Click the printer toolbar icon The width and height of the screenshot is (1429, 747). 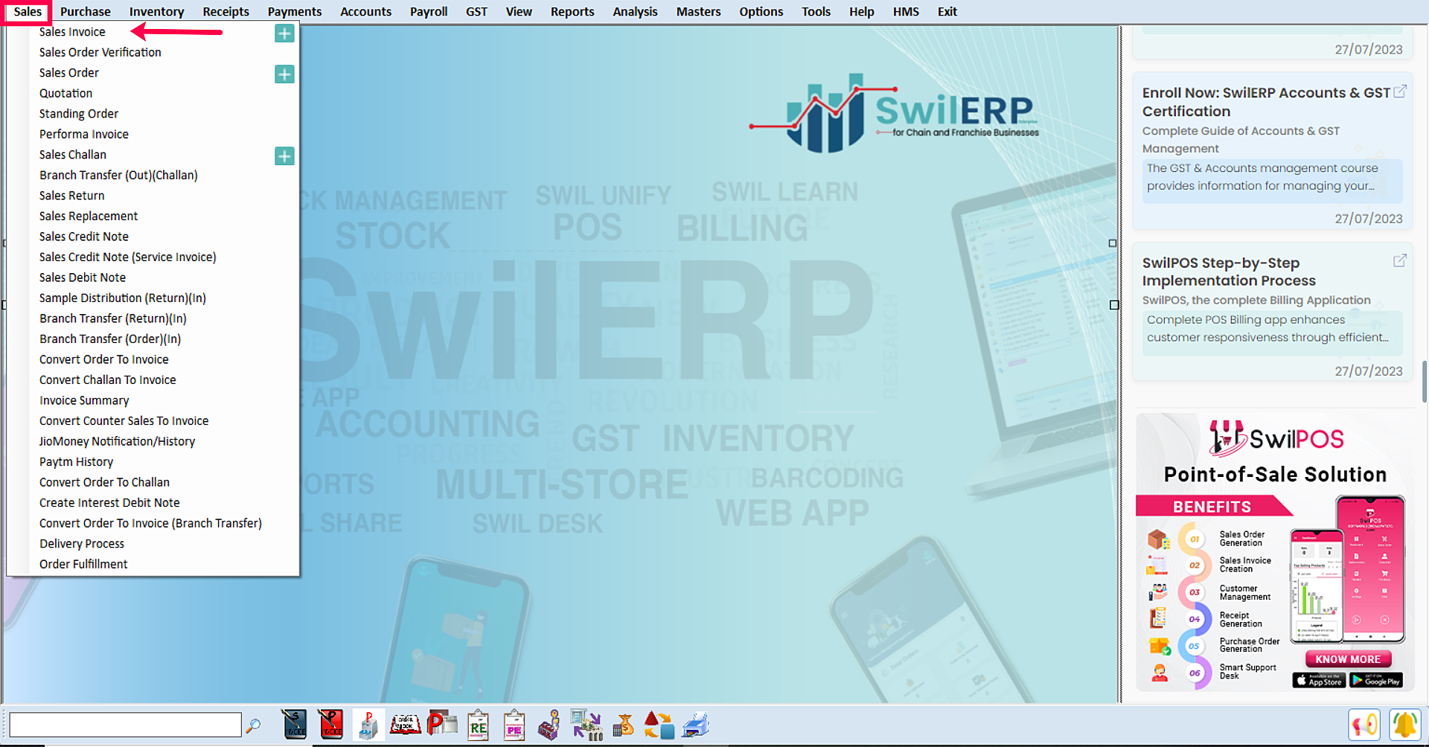(x=696, y=725)
